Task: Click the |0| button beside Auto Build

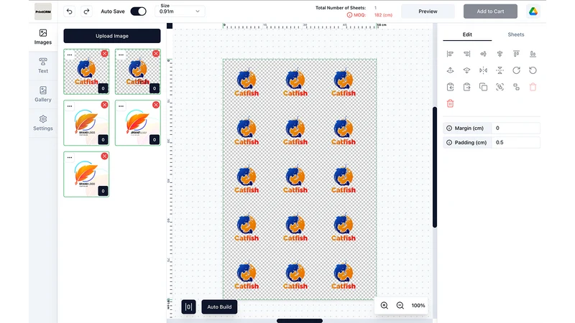Action: click(x=188, y=307)
